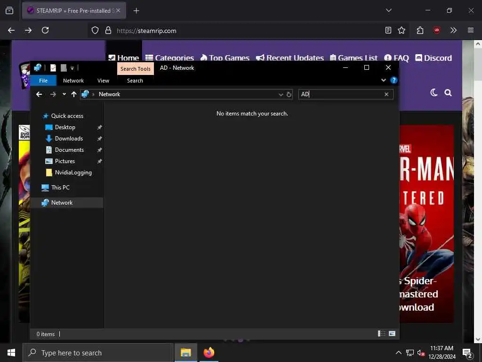Open Explorer help question mark

tap(394, 80)
